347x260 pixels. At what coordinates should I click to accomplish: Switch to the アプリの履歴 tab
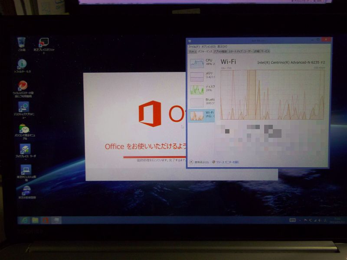click(x=220, y=51)
